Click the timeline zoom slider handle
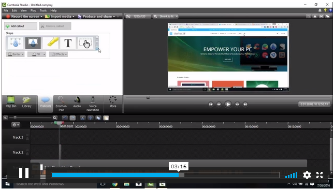The image size is (334, 189). pos(15,118)
